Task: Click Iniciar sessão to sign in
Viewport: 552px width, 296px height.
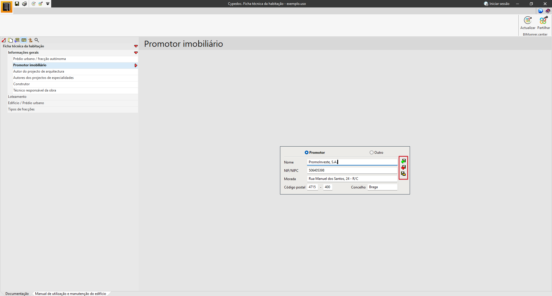Action: coord(497,4)
